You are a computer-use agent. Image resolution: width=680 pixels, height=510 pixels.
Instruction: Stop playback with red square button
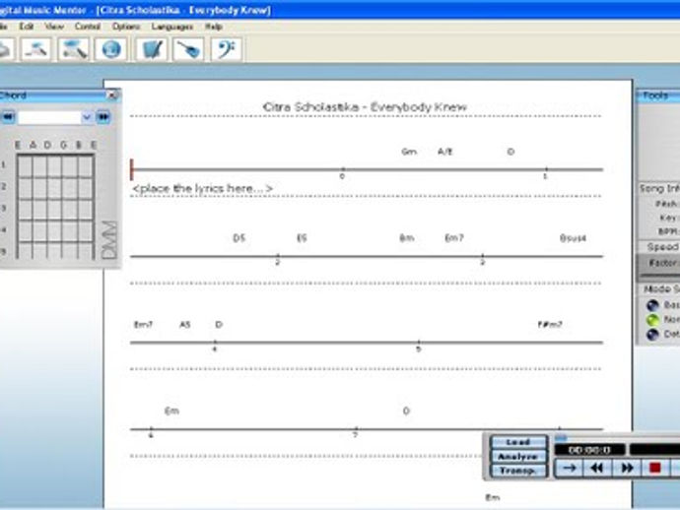[x=654, y=468]
